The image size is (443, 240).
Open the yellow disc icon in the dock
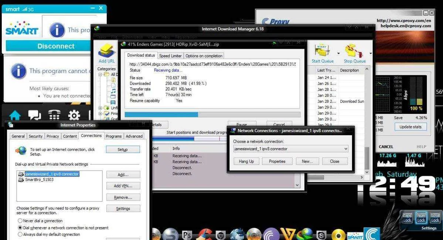tap(338, 234)
